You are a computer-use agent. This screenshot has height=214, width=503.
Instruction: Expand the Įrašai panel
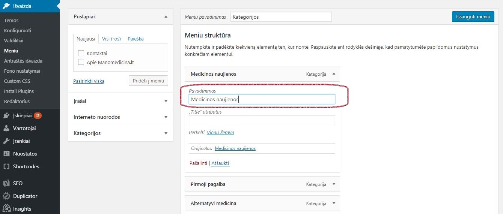click(x=166, y=101)
